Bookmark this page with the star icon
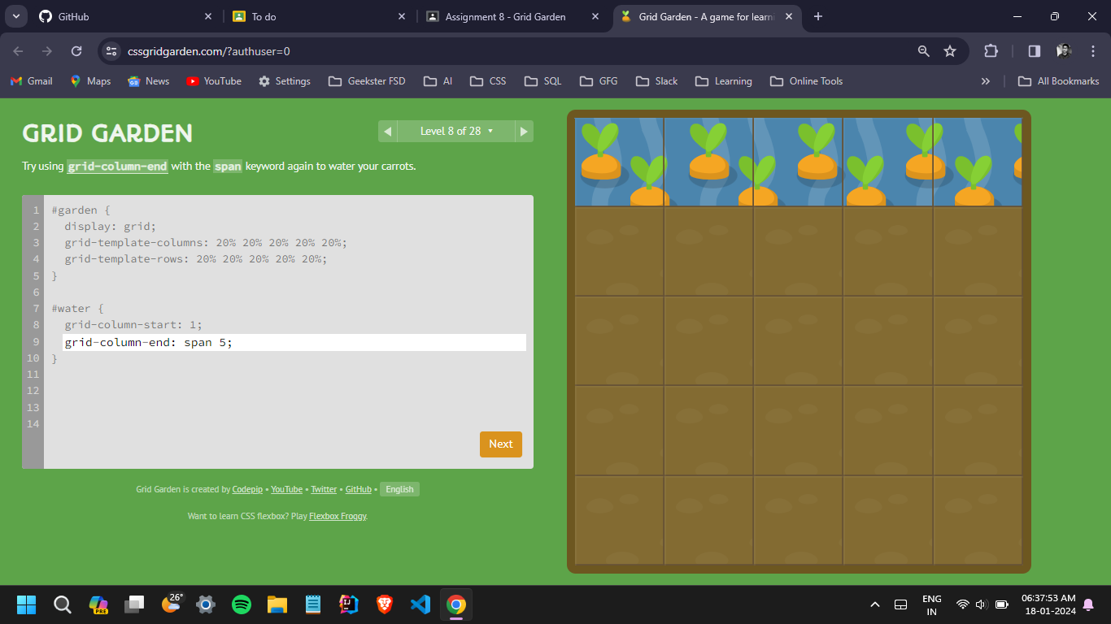The height and width of the screenshot is (624, 1111). point(949,51)
